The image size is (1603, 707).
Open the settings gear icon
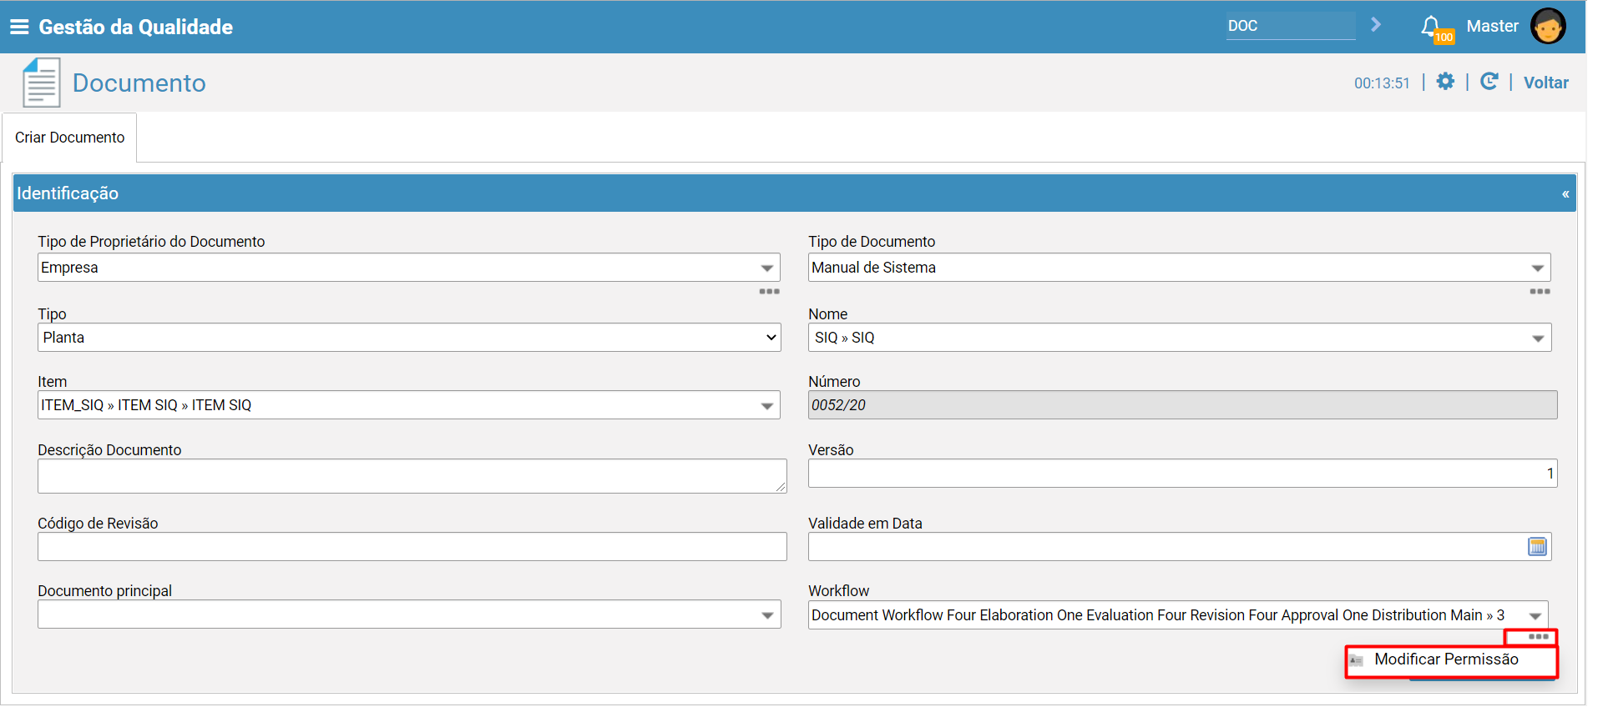click(x=1445, y=82)
